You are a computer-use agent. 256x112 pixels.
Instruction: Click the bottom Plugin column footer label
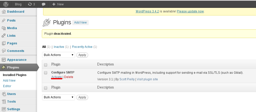[56, 87]
